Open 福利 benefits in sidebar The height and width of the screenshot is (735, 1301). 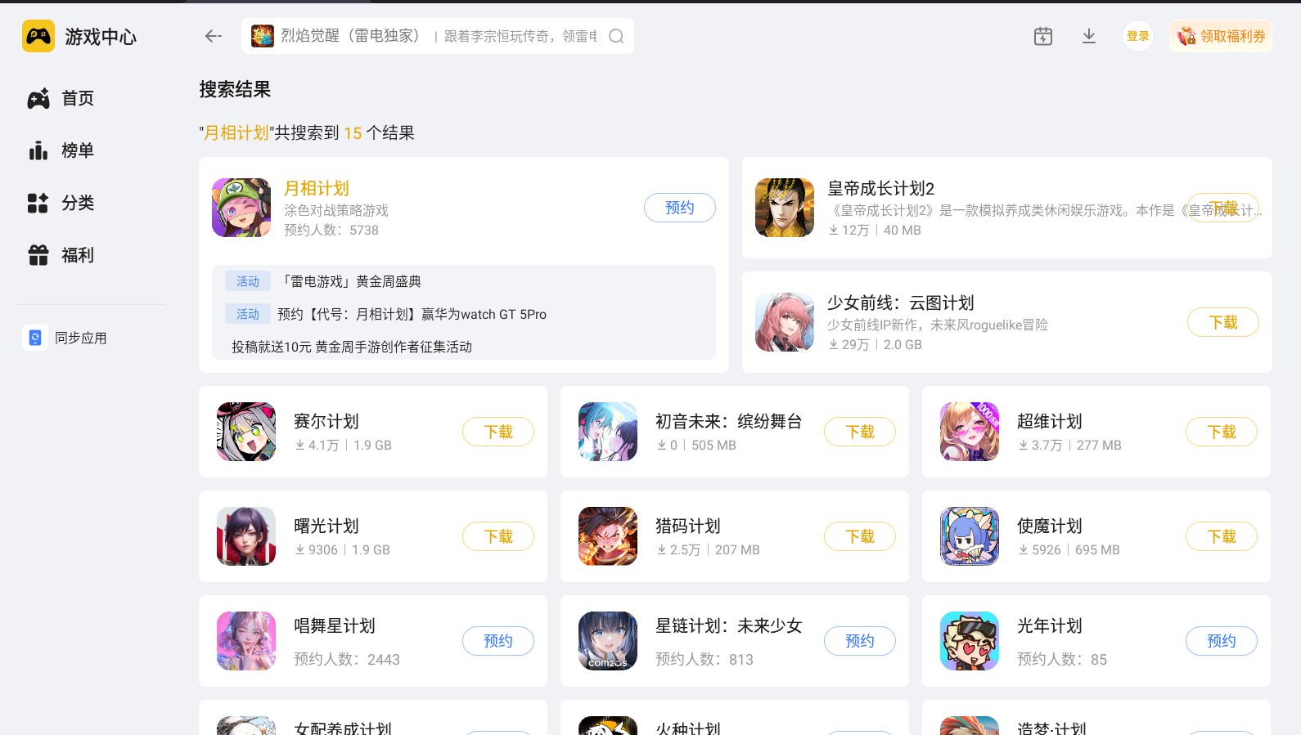click(61, 256)
